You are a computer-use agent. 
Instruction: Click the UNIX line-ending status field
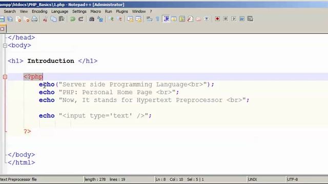(x=253, y=179)
